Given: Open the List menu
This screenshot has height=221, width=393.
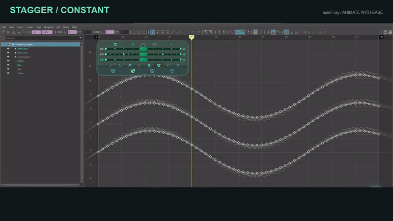Looking at the screenshot, I should (58, 28).
